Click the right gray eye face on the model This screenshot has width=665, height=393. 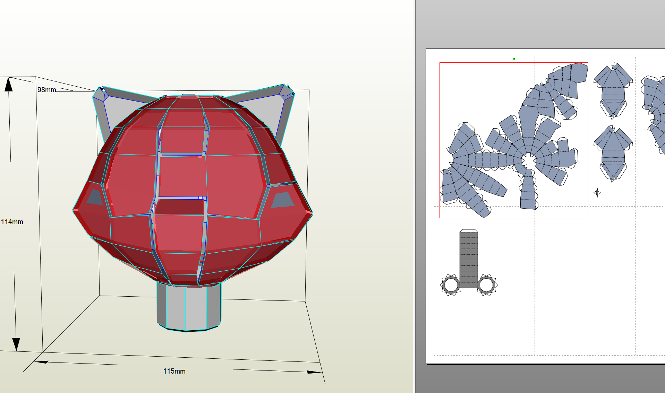click(282, 200)
